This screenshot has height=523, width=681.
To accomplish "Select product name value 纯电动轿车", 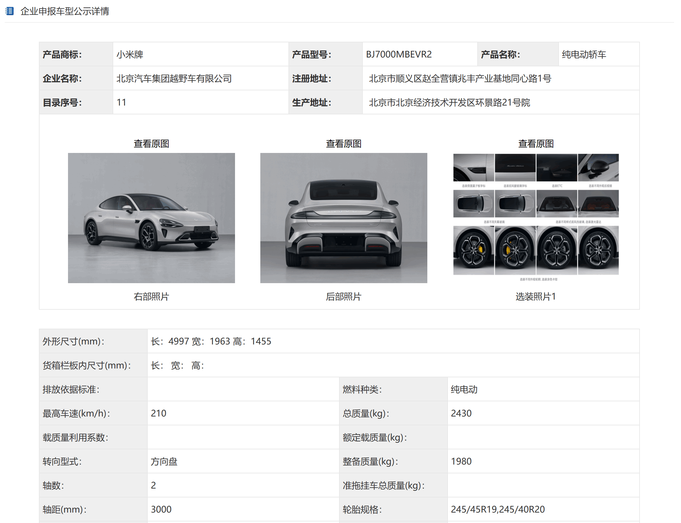I will (584, 54).
